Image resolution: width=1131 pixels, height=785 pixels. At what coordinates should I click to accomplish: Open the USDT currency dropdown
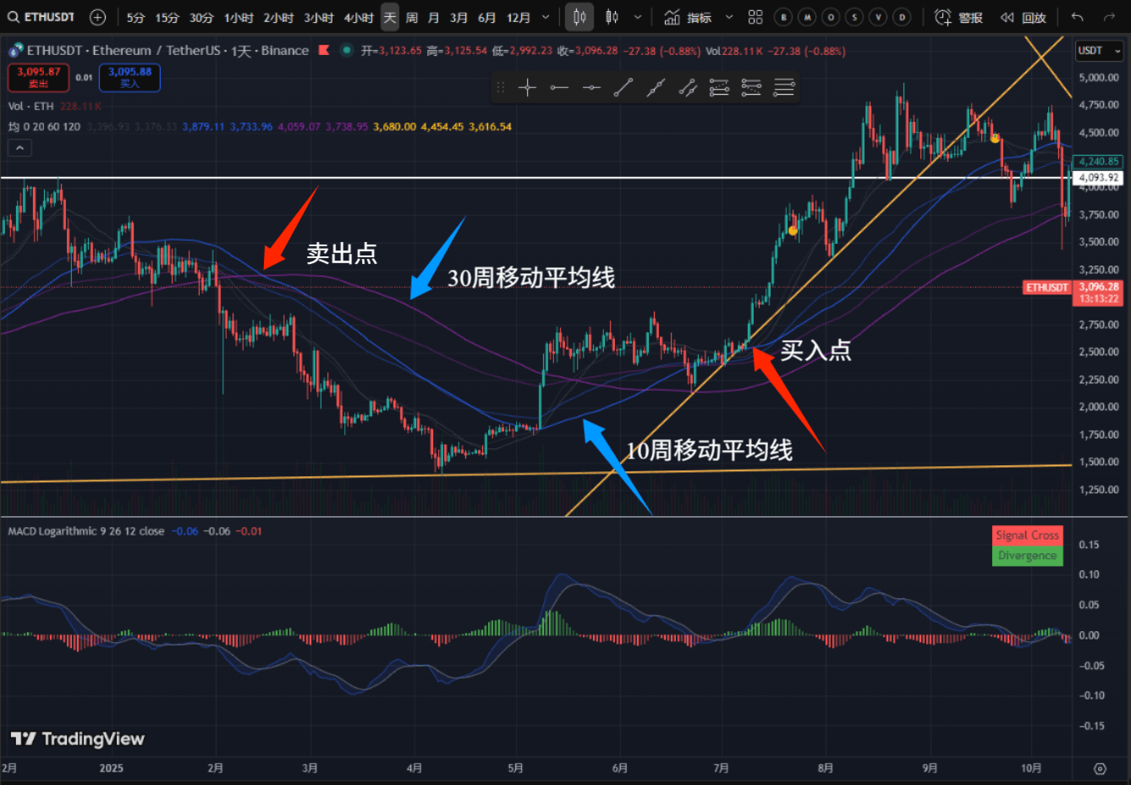click(1098, 51)
